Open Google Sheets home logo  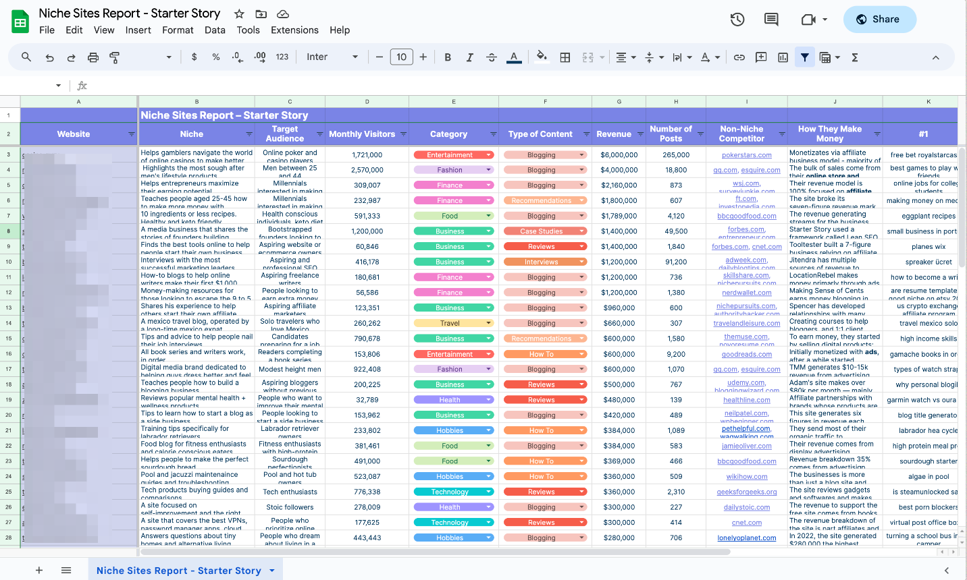[20, 22]
